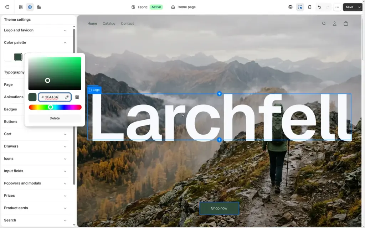Click the scrollbar up arrow
This screenshot has height=228, width=365.
[x=74, y=26]
